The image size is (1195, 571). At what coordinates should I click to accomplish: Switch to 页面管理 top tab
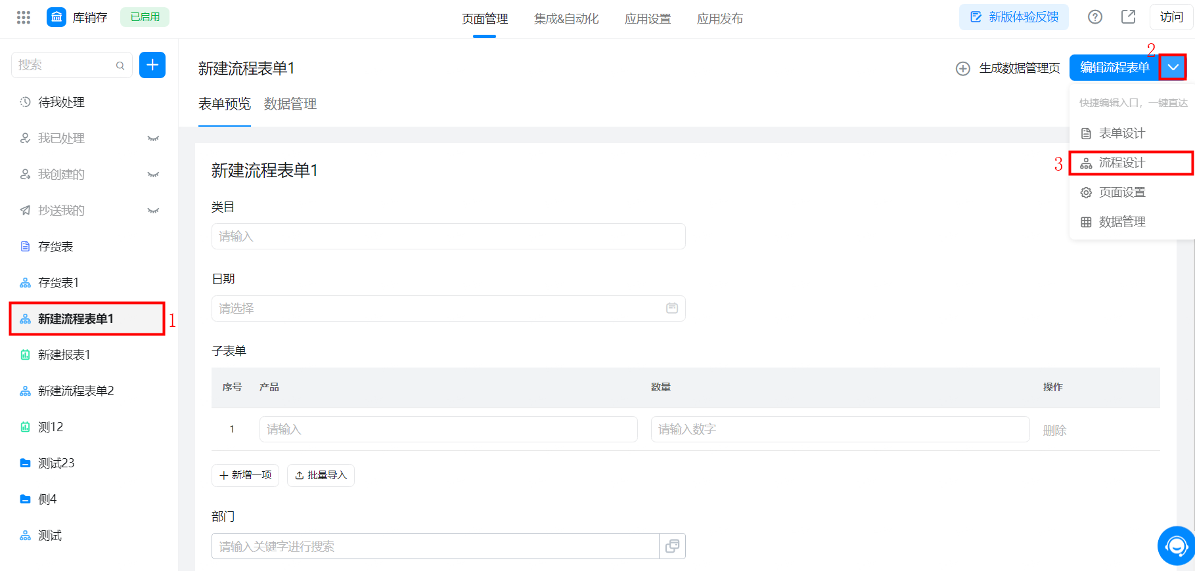(485, 19)
